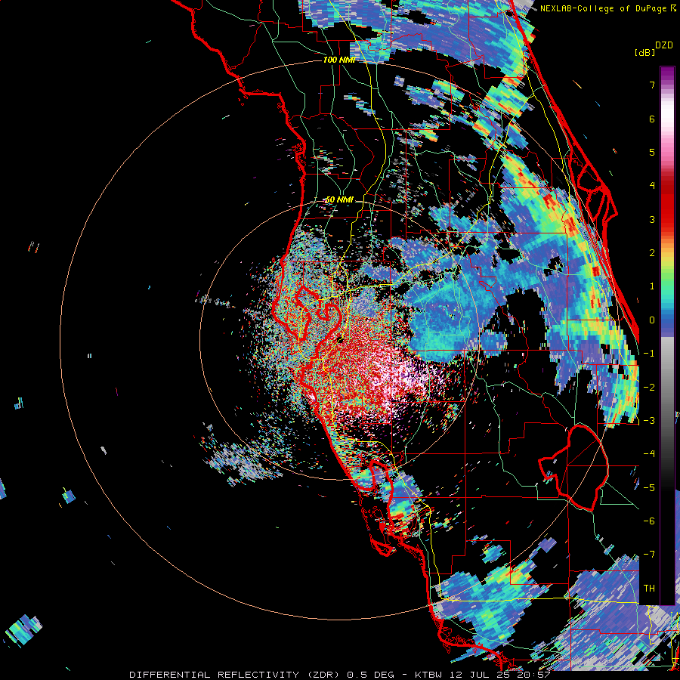
Task: Click the 1 value on the color scale
Action: (652, 286)
